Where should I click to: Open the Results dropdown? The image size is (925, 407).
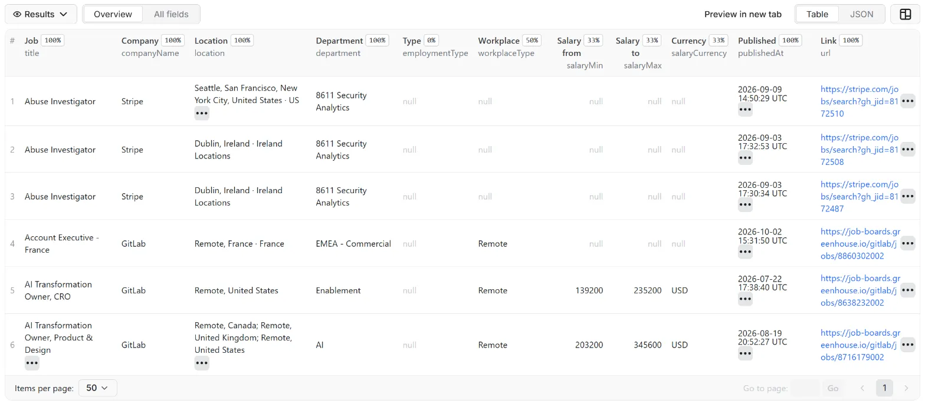(x=41, y=14)
